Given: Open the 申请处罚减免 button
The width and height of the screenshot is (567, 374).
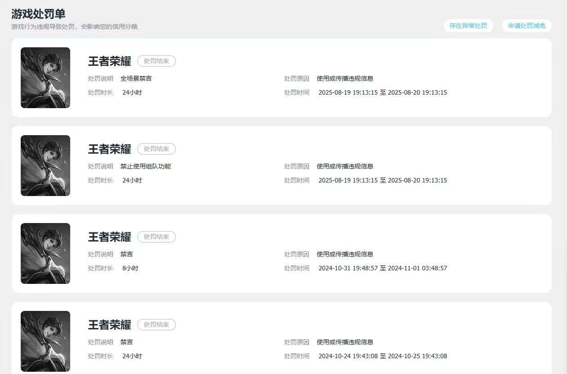Looking at the screenshot, I should [x=526, y=26].
